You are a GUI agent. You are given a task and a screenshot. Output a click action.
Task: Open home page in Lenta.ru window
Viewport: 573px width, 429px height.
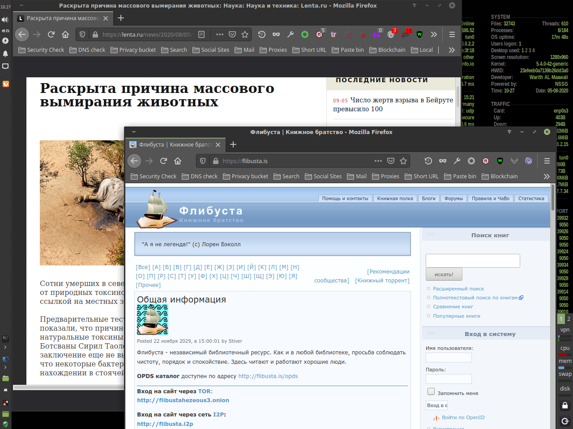[65, 34]
